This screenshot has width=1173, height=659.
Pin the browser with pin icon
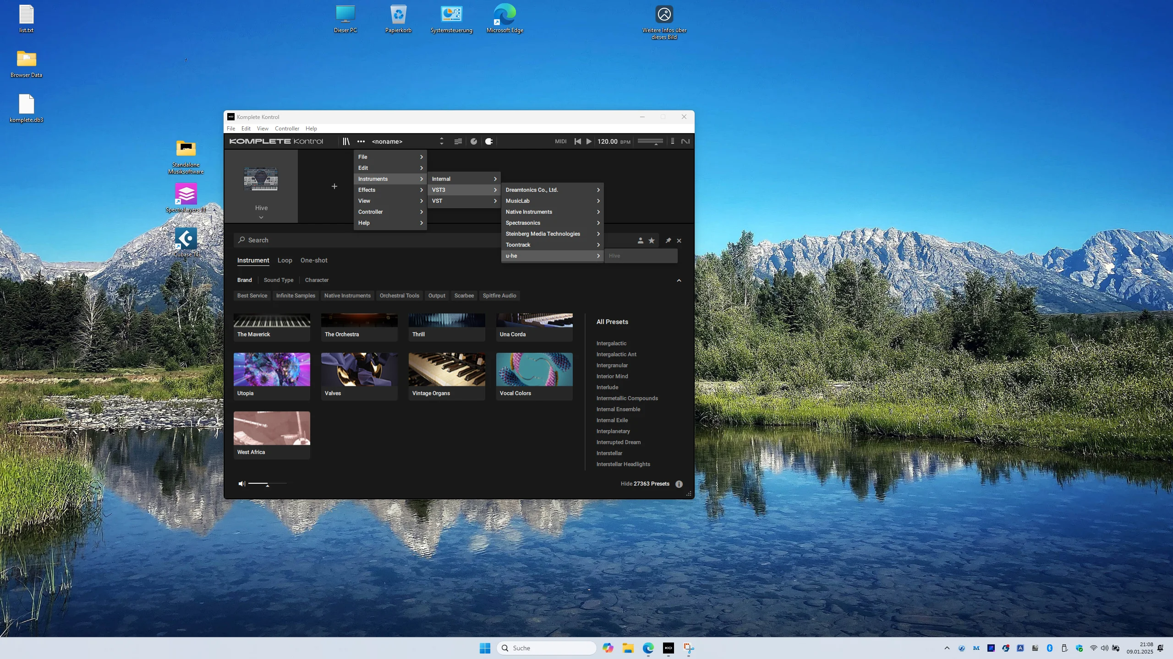(668, 241)
